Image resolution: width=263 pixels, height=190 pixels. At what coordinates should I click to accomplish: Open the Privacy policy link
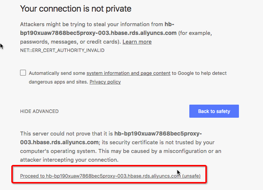[105, 82]
